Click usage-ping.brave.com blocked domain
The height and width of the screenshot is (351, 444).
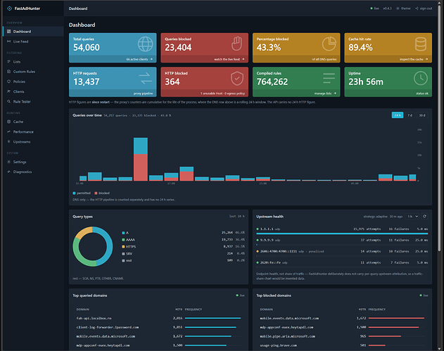click(279, 345)
